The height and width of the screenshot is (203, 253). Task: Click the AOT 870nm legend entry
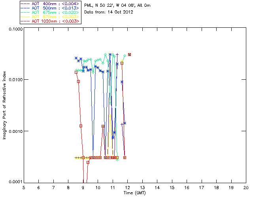click(50, 17)
